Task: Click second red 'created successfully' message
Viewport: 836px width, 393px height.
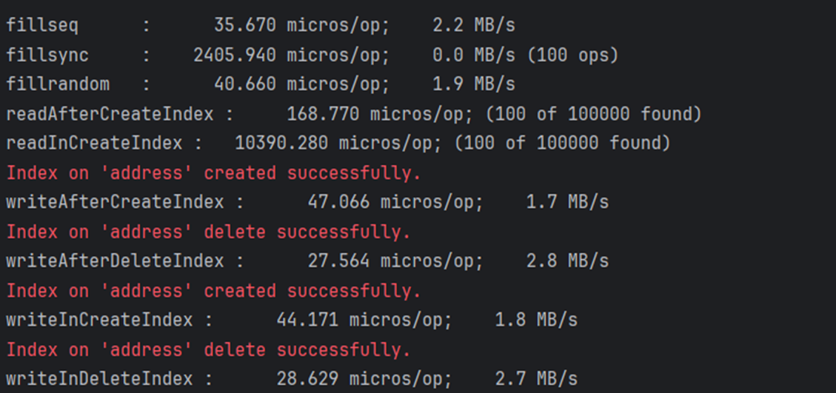Action: click(x=214, y=291)
